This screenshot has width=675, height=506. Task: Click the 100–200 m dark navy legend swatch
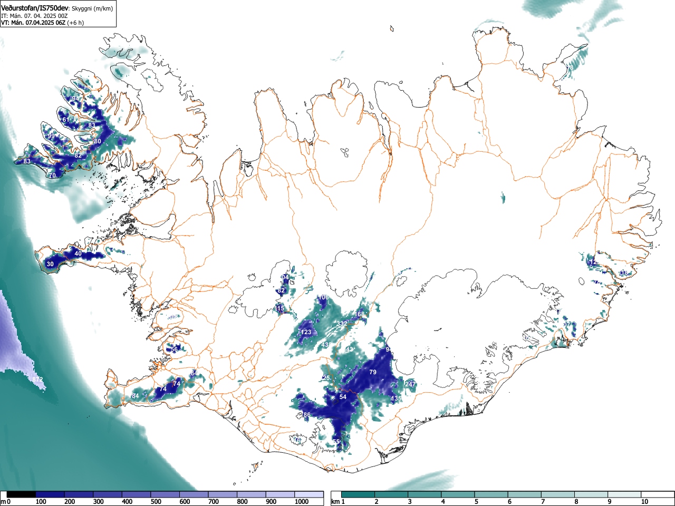pyautogui.click(x=50, y=494)
